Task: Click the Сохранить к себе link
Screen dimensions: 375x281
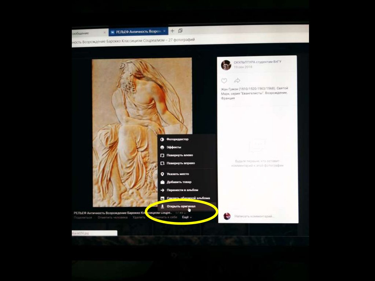Action: tap(164, 217)
